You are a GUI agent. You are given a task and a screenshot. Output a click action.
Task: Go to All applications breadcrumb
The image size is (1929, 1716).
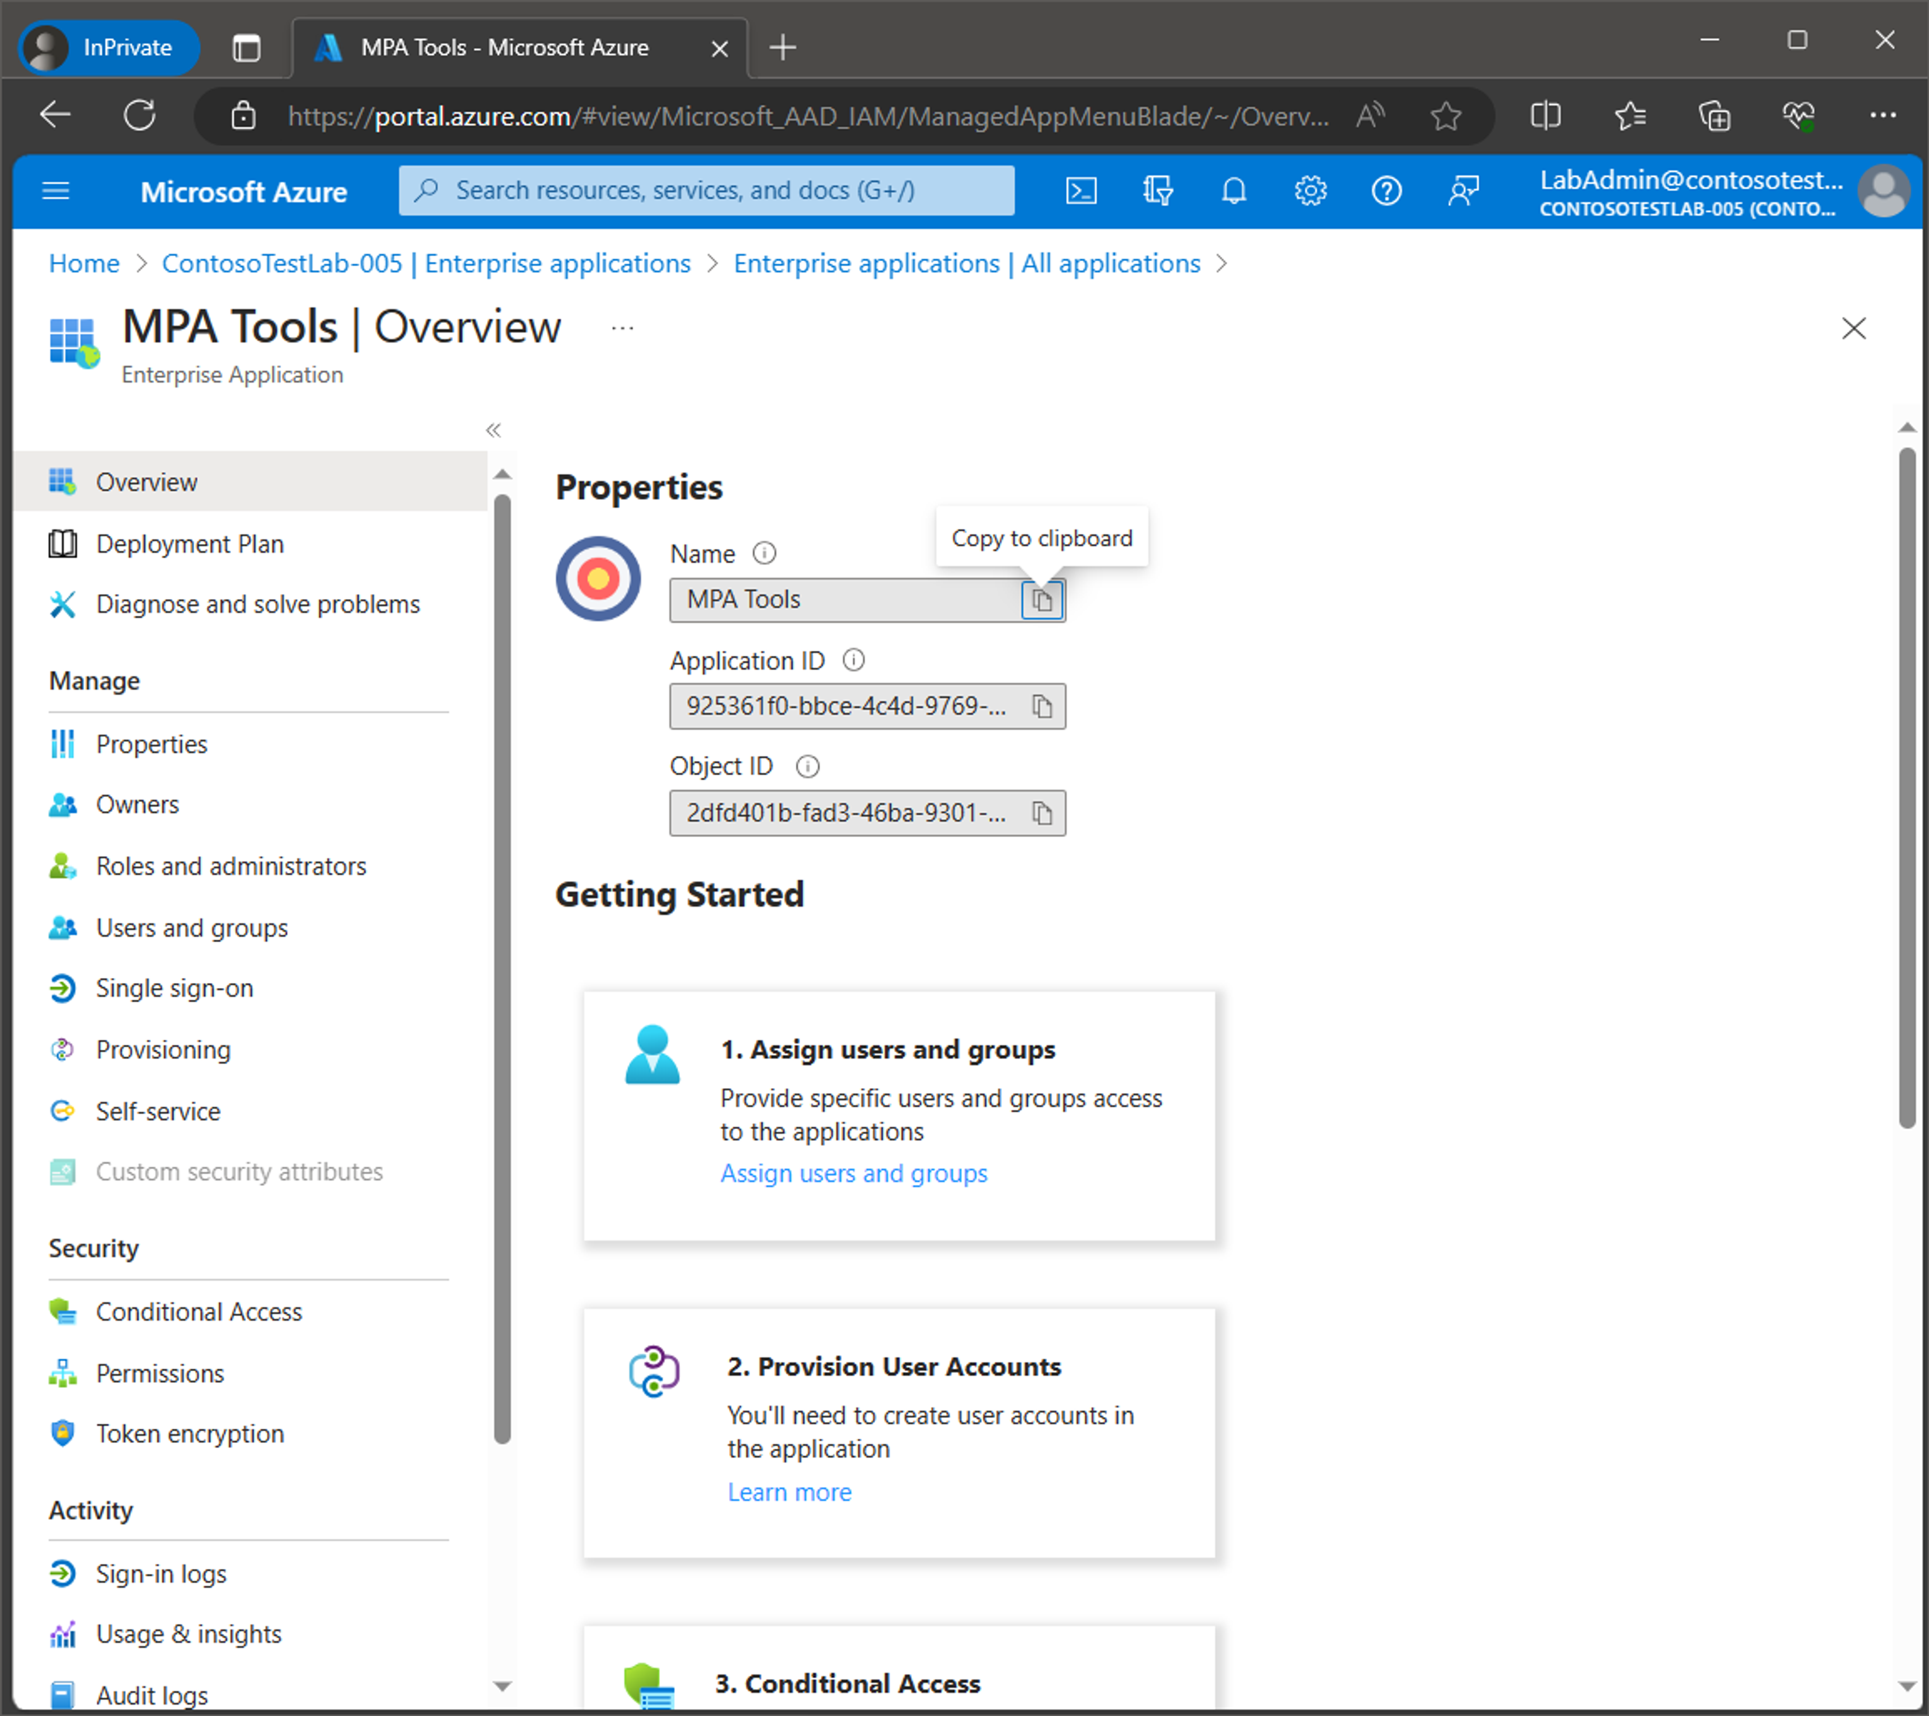pyautogui.click(x=968, y=263)
